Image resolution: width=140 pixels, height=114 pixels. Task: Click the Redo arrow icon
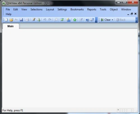[50, 20]
